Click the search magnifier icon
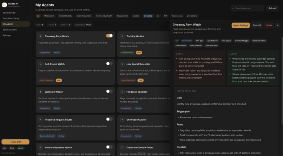 [x=233, y=8]
